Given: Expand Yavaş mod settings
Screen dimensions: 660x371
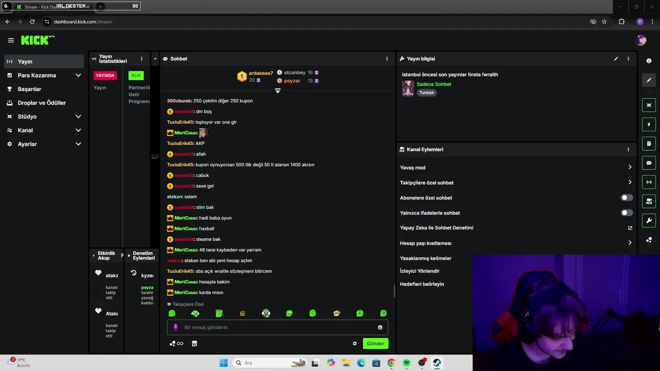Looking at the screenshot, I should click(630, 167).
